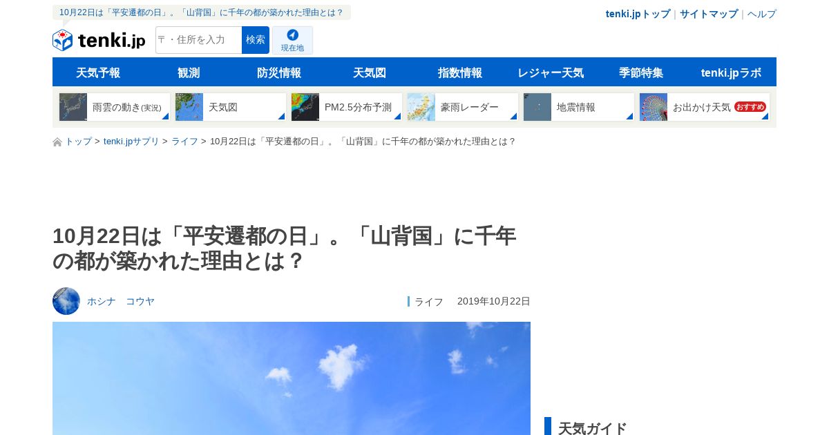Screen dimensions: 829x435
Task: Click the ライフ breadcrumb link
Action: (184, 142)
